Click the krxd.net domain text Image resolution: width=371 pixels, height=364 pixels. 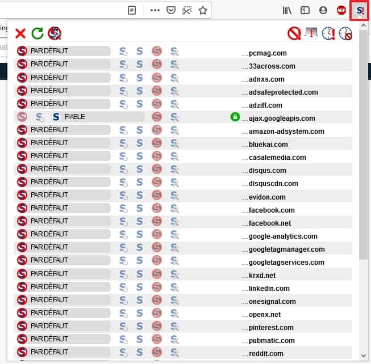tap(262, 276)
